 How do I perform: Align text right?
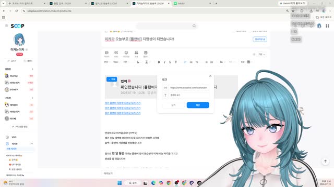197,62
